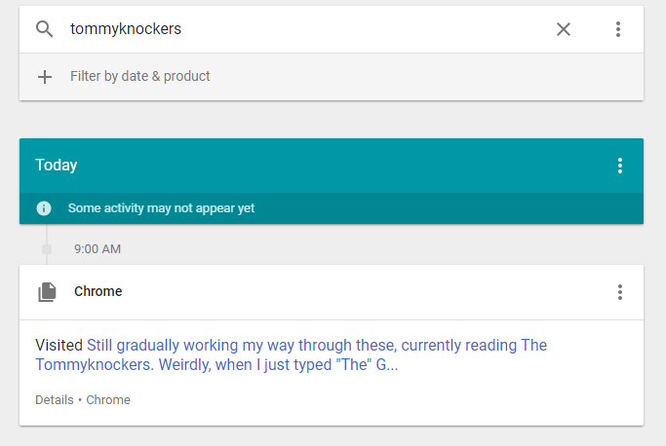Open the Today section's three-dot menu

pos(620,166)
